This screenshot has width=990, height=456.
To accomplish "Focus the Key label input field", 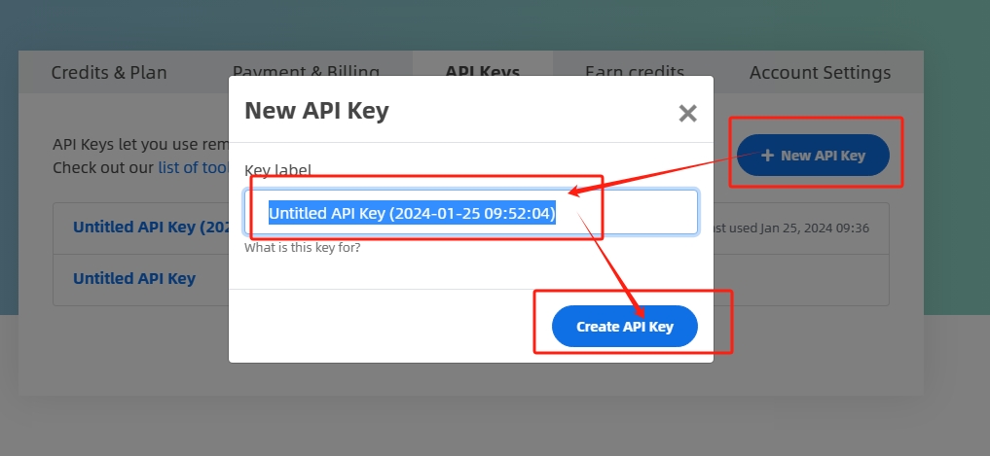I will pyautogui.click(x=471, y=213).
